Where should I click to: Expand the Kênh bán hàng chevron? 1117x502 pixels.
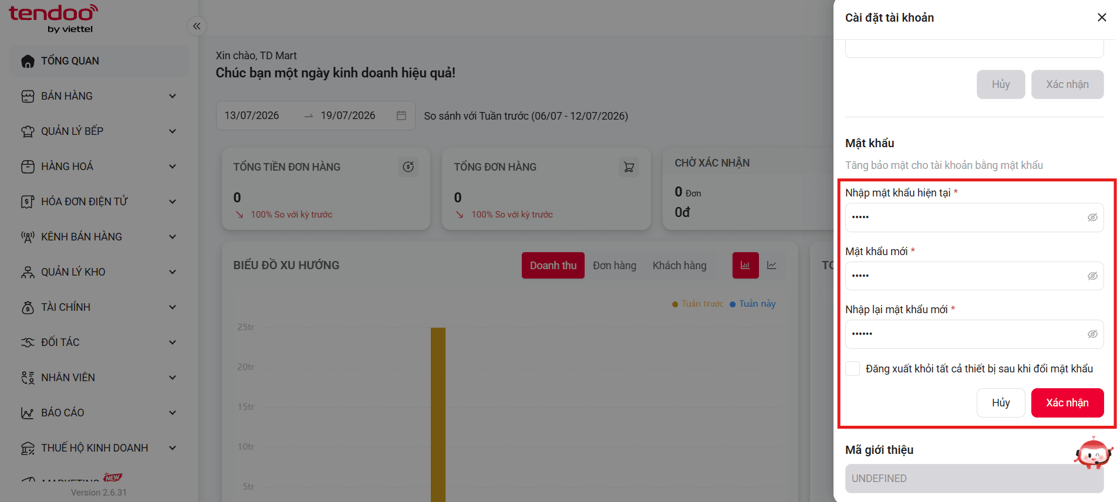[173, 237]
